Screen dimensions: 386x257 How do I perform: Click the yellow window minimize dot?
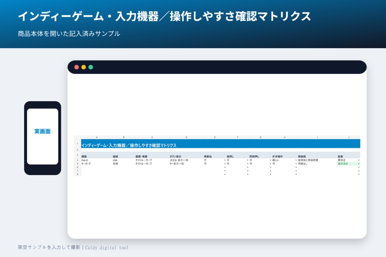point(84,67)
